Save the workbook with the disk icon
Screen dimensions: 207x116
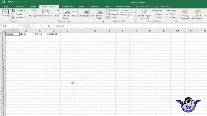point(3,2)
